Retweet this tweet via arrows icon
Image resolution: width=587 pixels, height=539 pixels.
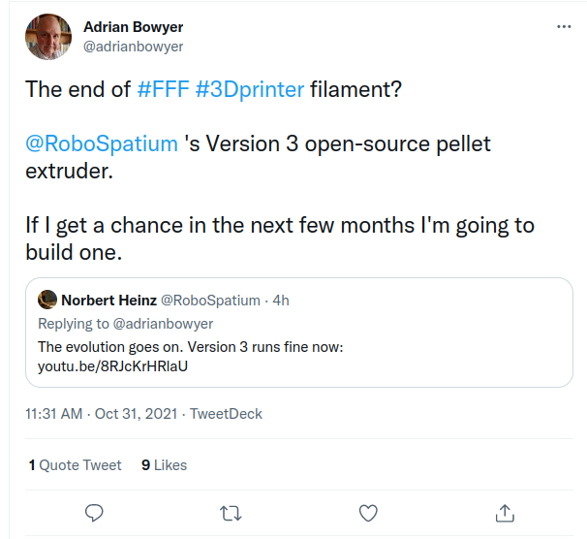pos(231,511)
